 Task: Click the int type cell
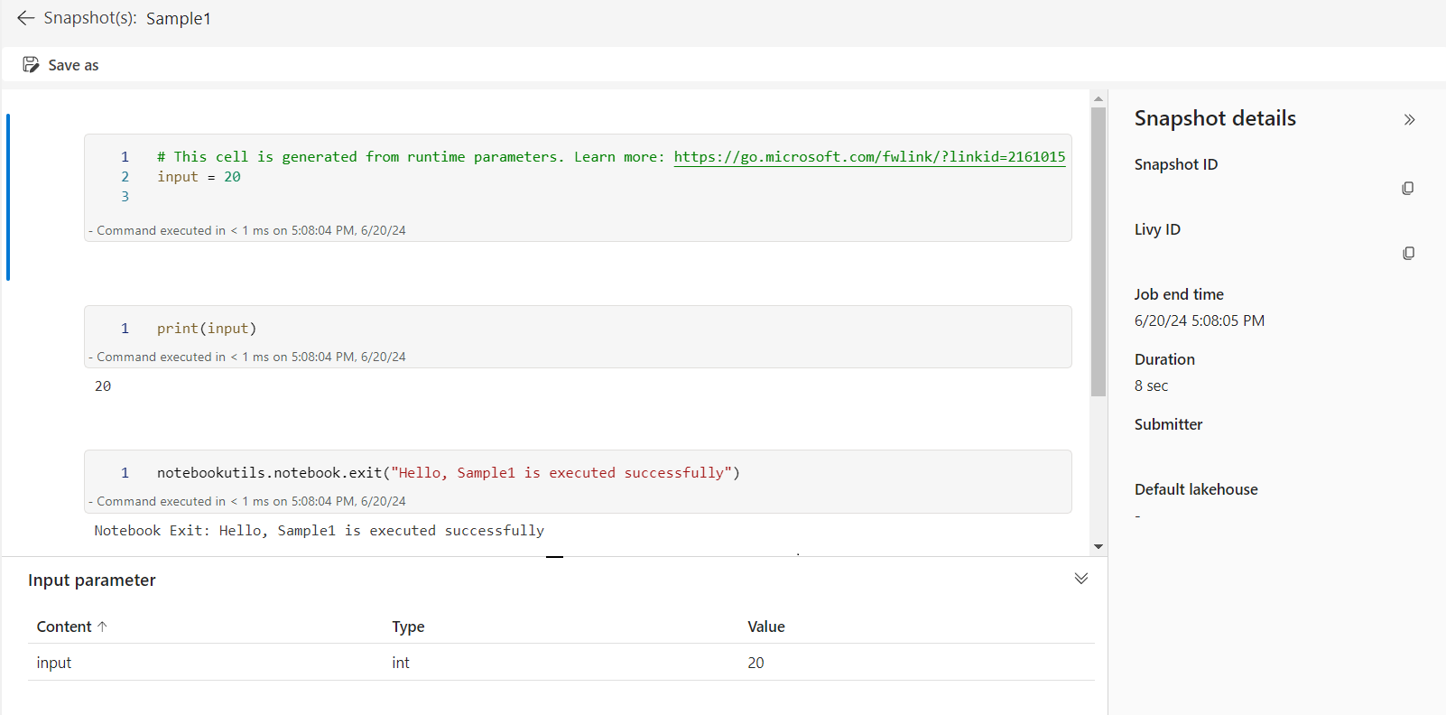[401, 663]
